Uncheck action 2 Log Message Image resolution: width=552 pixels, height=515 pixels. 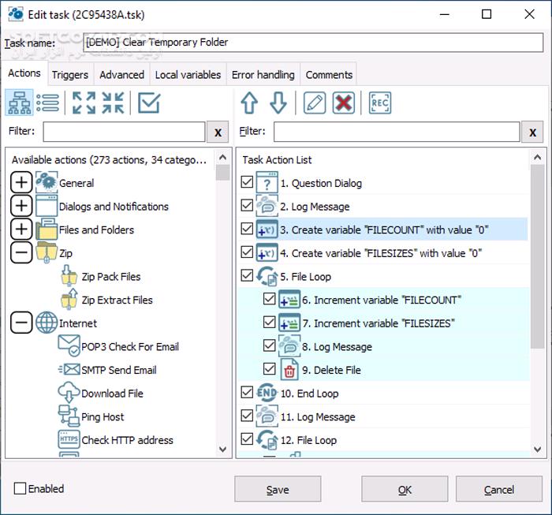(x=247, y=205)
